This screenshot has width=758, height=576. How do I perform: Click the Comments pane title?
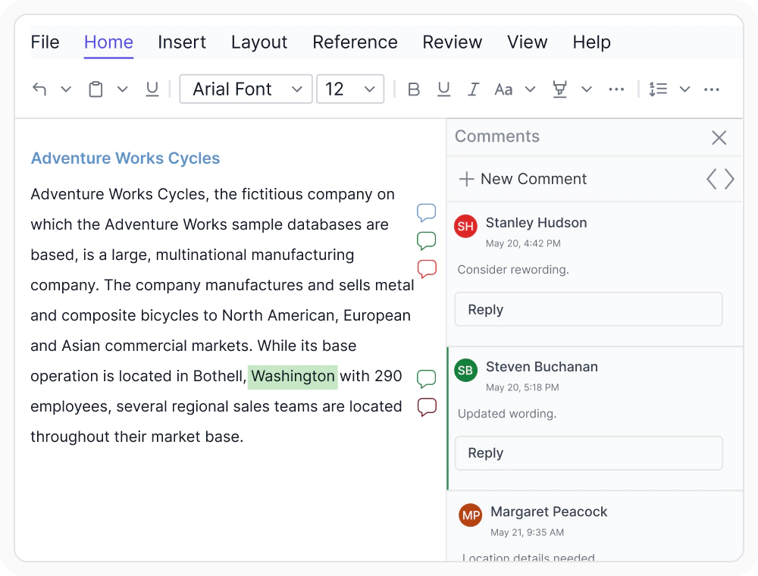(497, 136)
